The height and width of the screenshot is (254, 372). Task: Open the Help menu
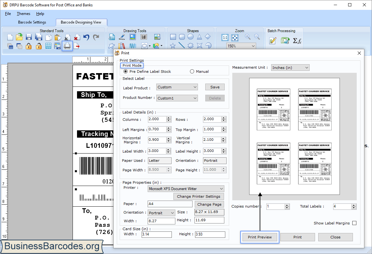click(40, 14)
